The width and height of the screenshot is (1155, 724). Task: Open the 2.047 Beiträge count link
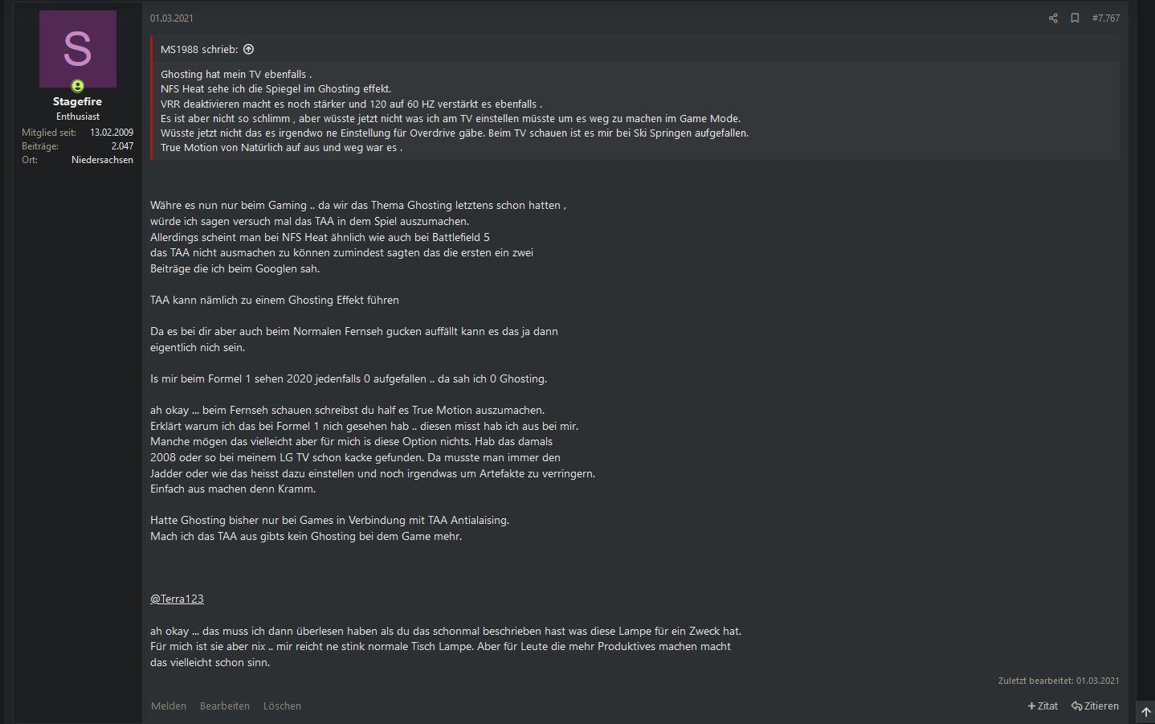[x=122, y=146]
